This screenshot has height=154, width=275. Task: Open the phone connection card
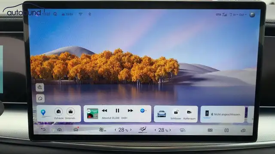223,114
